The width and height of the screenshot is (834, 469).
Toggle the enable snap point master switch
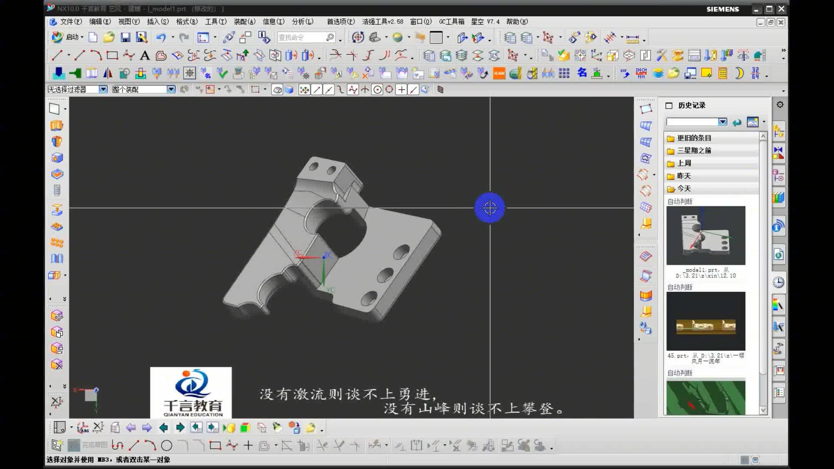click(304, 89)
